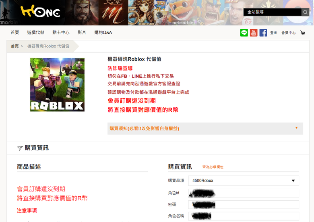The width and height of the screenshot is (314, 222).
Task: Open the shopping cart icon
Action: [303, 33]
